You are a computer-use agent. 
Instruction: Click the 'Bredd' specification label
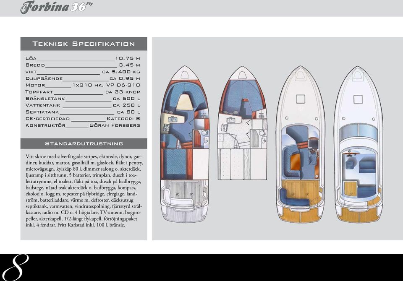click(x=35, y=65)
